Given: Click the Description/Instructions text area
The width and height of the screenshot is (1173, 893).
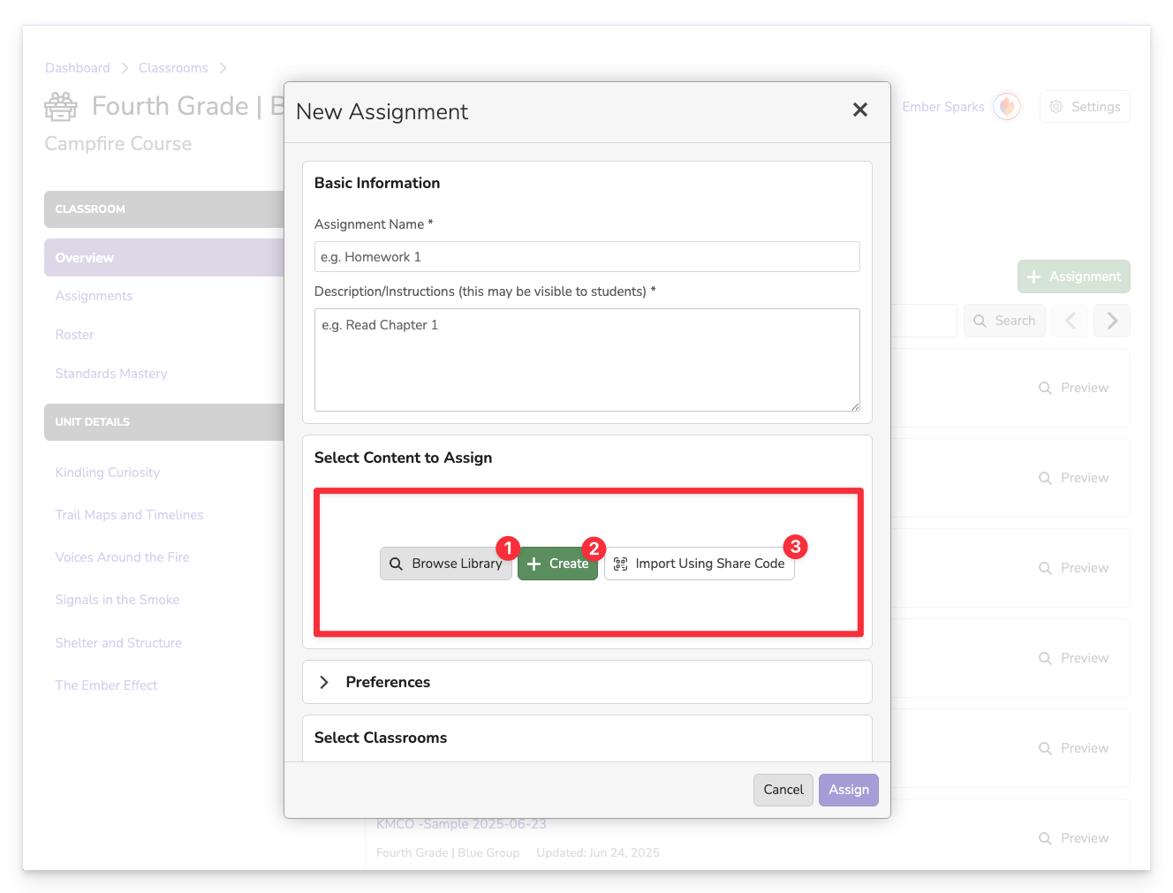Looking at the screenshot, I should pyautogui.click(x=586, y=359).
